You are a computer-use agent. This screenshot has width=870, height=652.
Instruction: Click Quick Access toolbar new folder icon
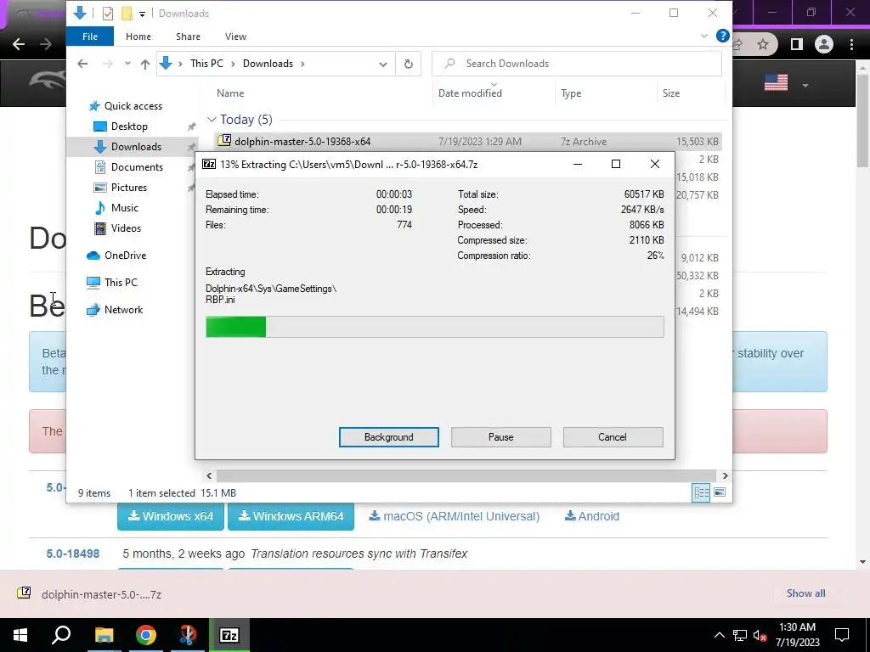(127, 14)
